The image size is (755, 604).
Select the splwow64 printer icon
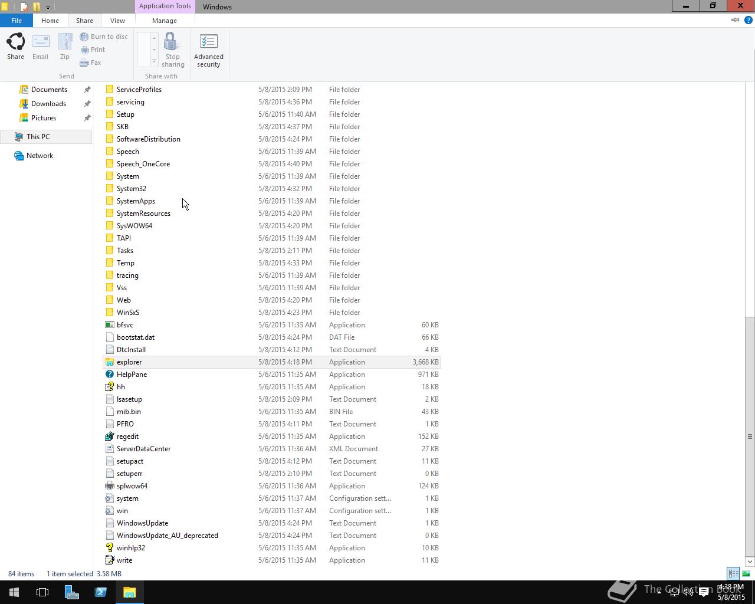click(109, 486)
